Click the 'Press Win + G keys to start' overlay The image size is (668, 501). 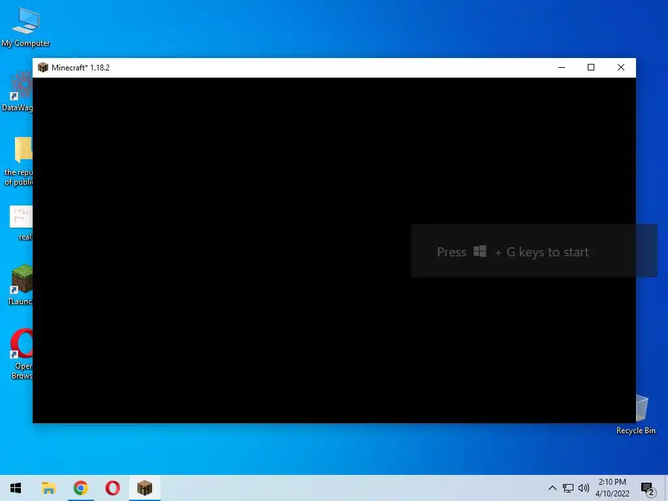[534, 251]
